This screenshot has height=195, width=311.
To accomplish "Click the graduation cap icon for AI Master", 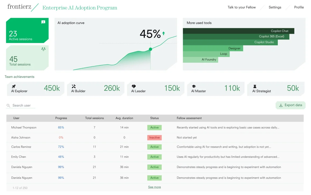I will pyautogui.click(x=194, y=86).
